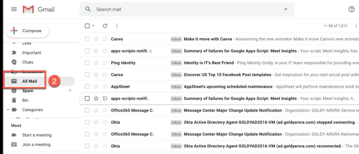359x154 pixels.
Task: Open the Scheduled label
Action: pyautogui.click(x=32, y=71)
